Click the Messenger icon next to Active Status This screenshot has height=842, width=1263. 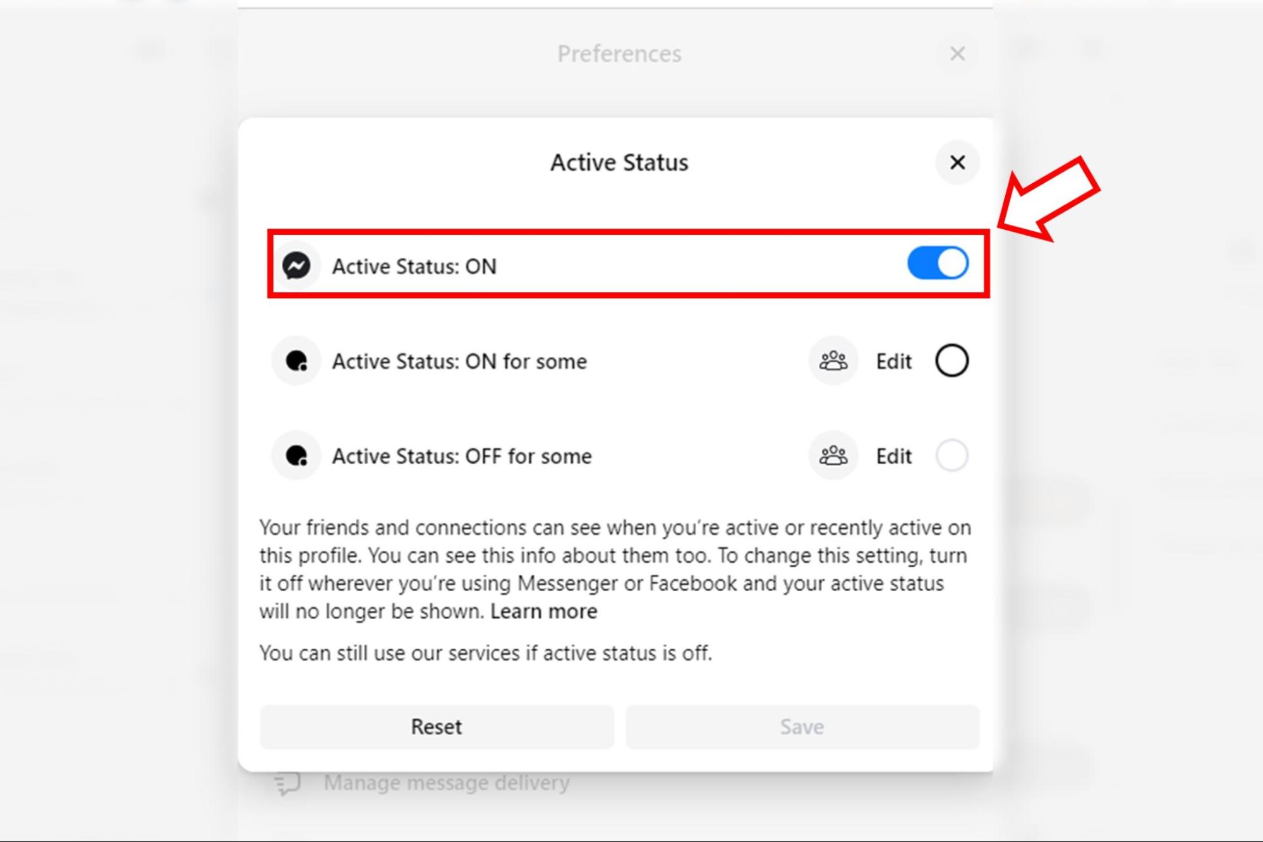click(298, 265)
